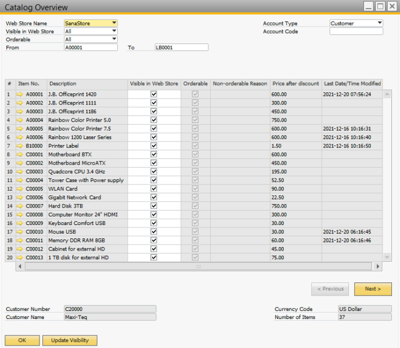Click the Account Code input field
This screenshot has width=400, height=348.
coord(356,31)
